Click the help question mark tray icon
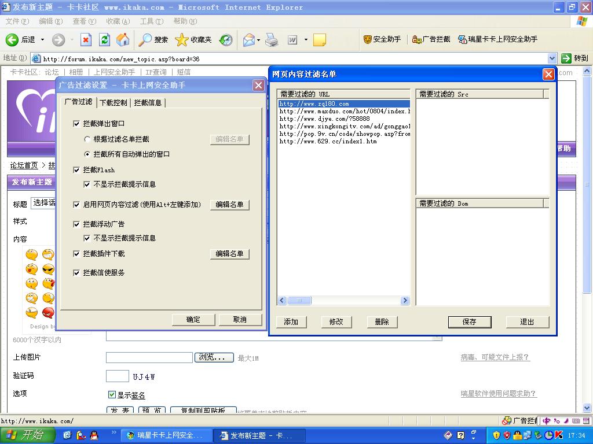Image resolution: width=593 pixels, height=444 pixels. coord(460,435)
